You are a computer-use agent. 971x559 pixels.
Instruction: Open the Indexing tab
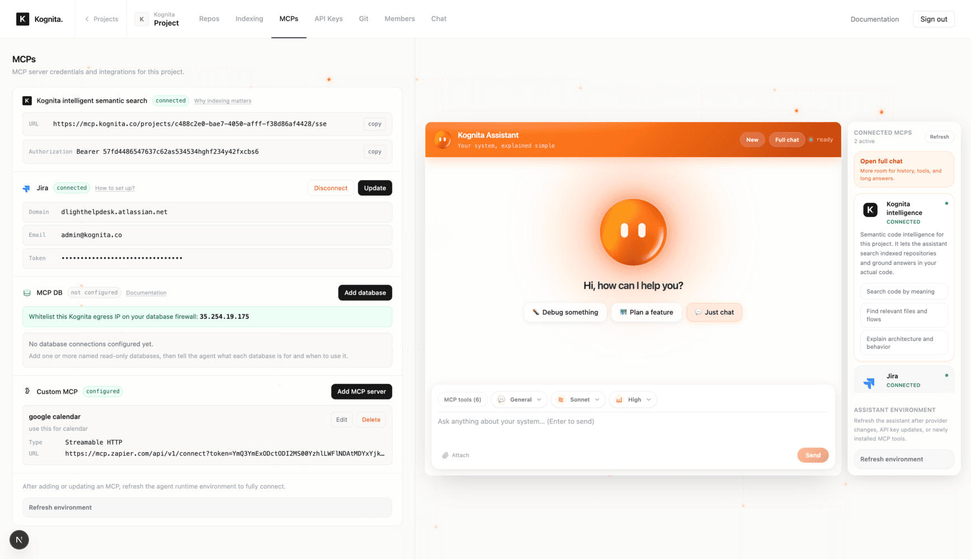click(x=249, y=19)
